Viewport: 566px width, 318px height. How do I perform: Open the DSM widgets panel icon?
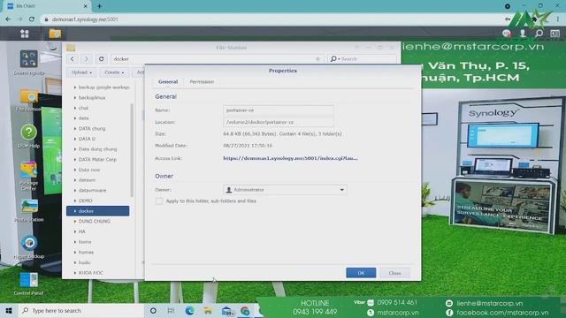pyautogui.click(x=555, y=34)
